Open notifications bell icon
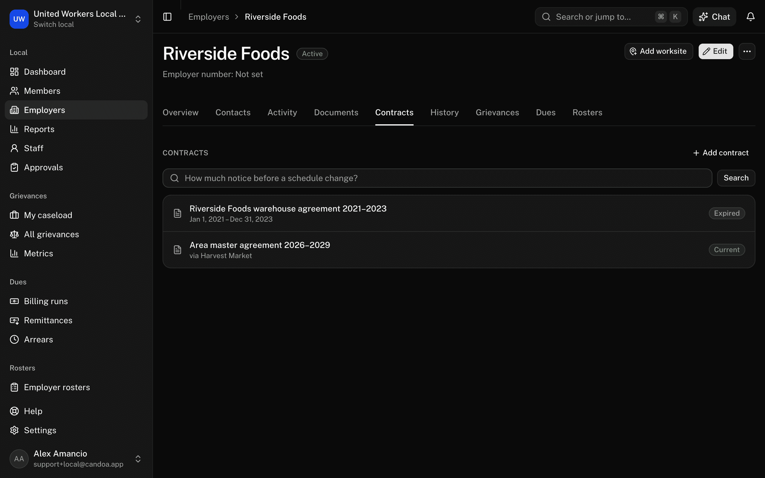Image resolution: width=765 pixels, height=478 pixels. [750, 17]
